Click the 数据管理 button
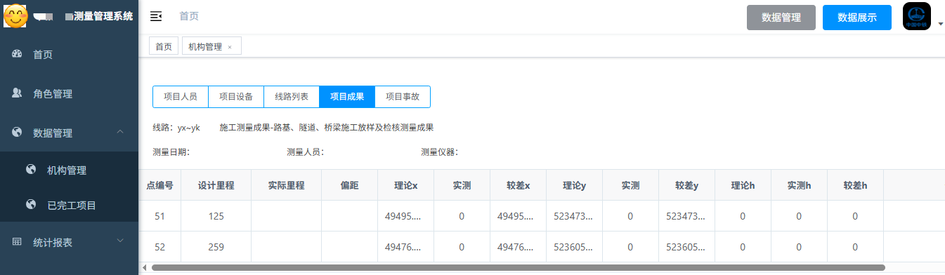Screen dimensions: 945x275 pos(781,18)
